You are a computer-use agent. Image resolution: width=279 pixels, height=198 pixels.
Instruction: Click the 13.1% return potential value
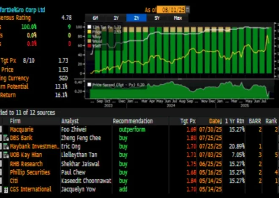click(x=61, y=86)
